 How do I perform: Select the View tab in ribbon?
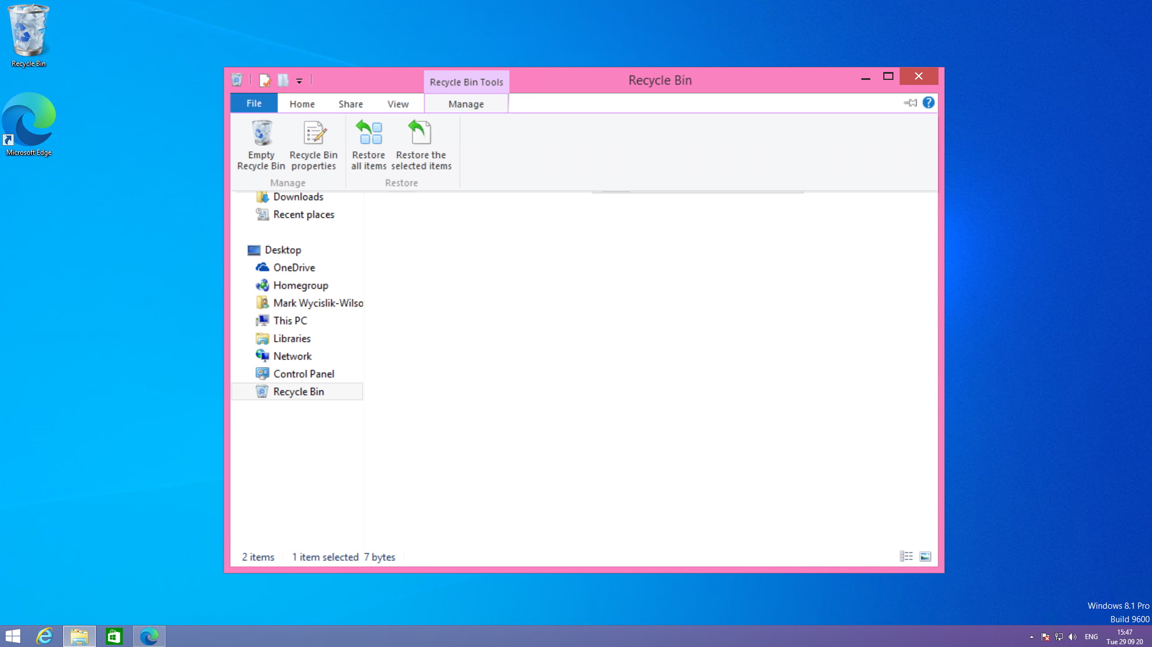[x=397, y=104]
